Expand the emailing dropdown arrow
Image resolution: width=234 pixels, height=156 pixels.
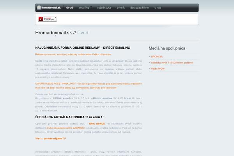coord(91,7)
